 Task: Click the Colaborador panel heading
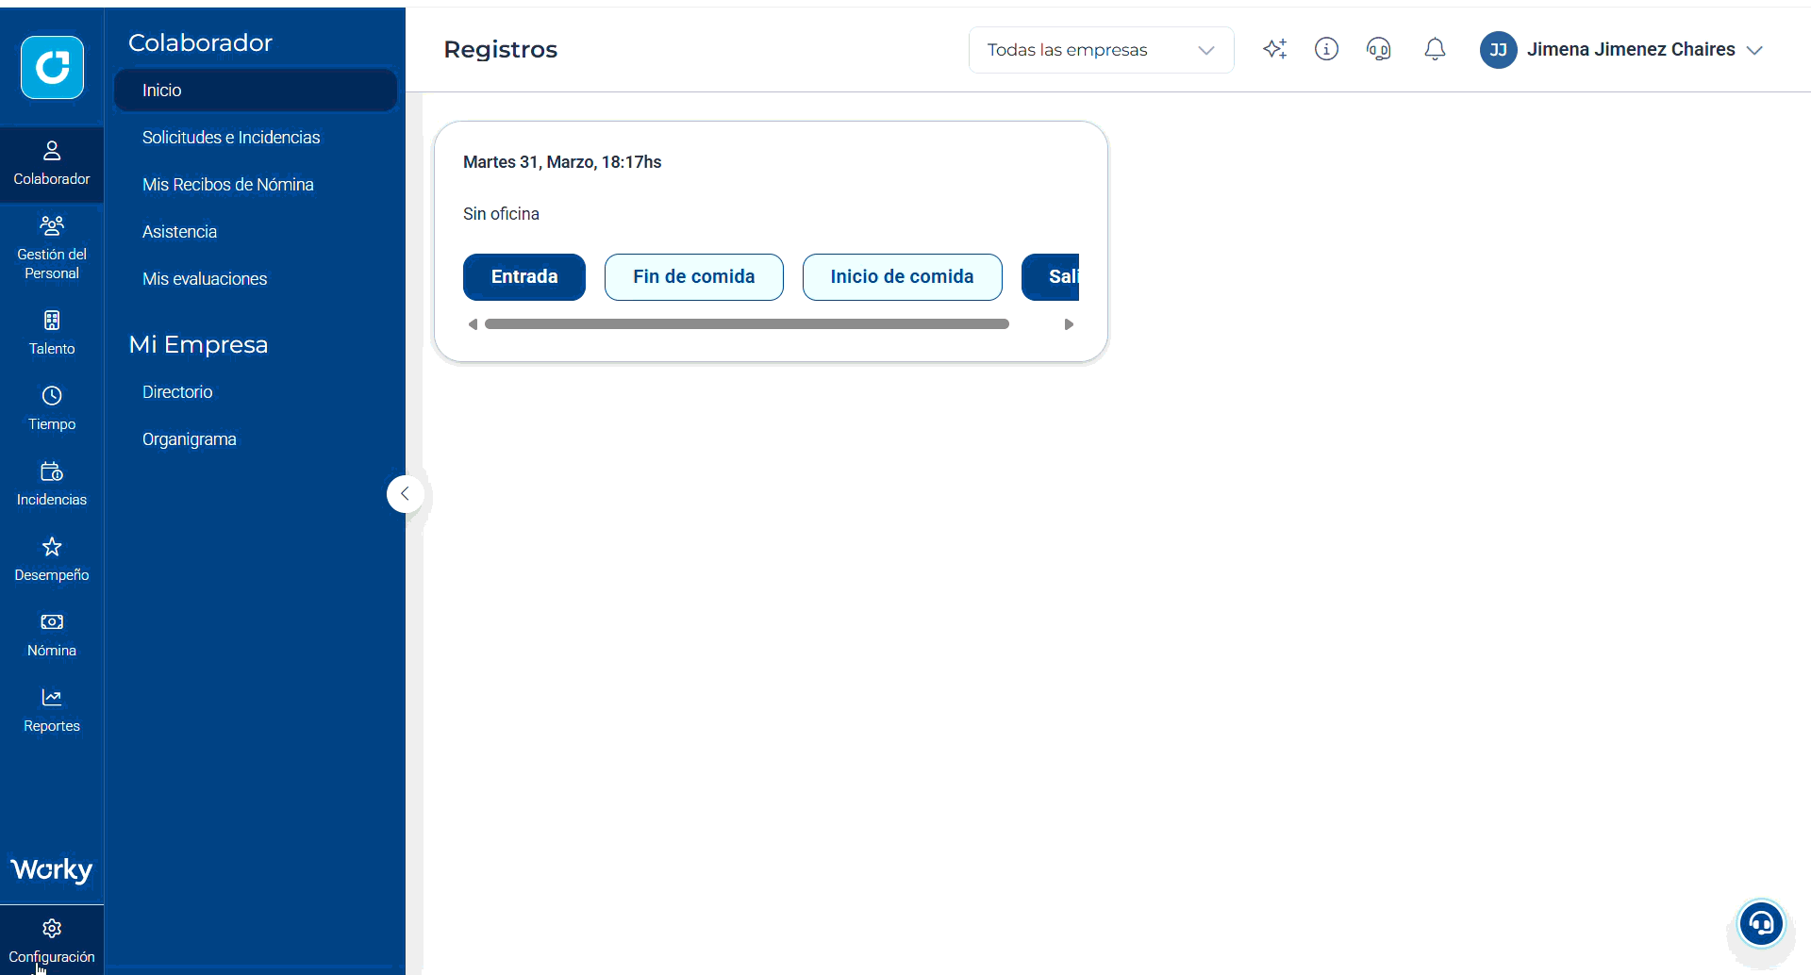click(x=200, y=42)
